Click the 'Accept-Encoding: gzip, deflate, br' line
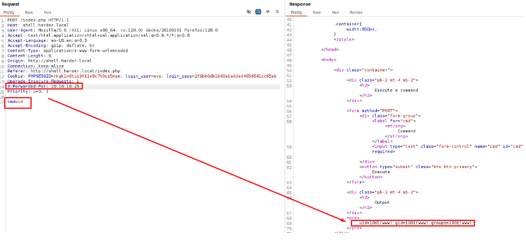526x242 pixels. 51,46
